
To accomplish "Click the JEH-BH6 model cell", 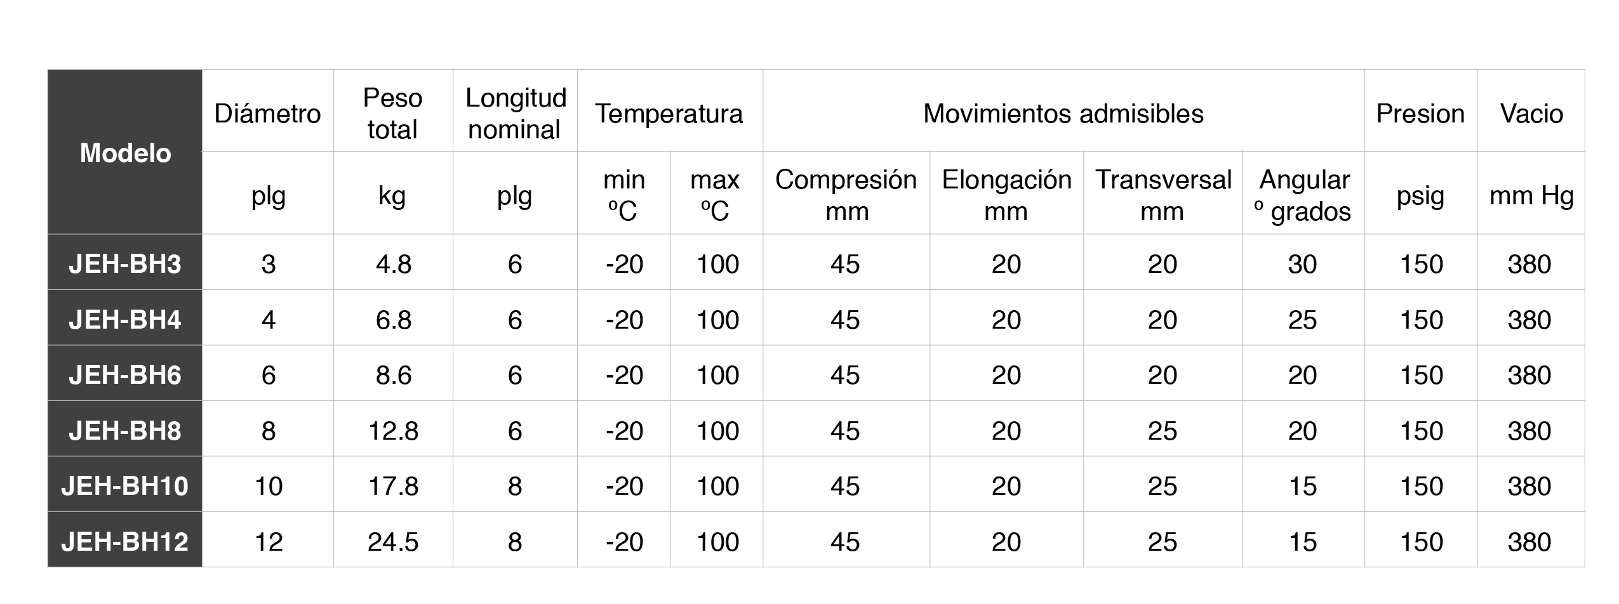I will point(125,374).
